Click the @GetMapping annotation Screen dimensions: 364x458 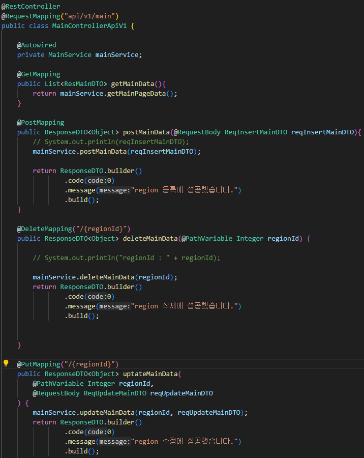point(39,74)
